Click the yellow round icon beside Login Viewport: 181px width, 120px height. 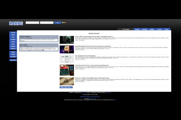click(x=64, y=23)
